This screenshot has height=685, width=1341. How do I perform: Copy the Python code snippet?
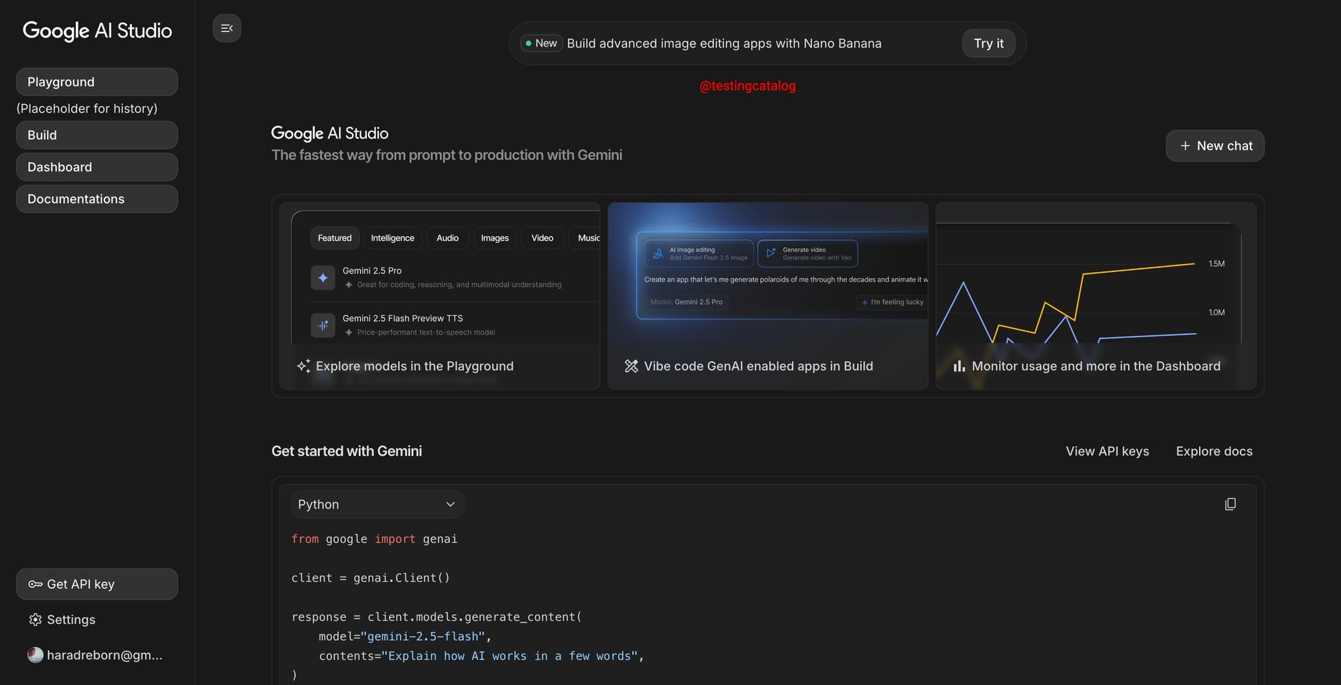point(1230,503)
